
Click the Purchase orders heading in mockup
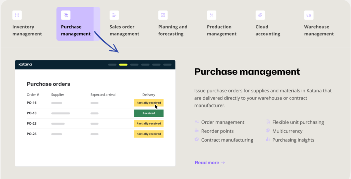click(48, 84)
